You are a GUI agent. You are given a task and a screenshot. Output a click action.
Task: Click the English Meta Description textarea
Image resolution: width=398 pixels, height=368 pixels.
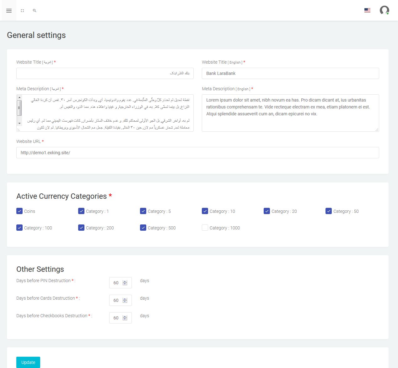[x=290, y=113]
